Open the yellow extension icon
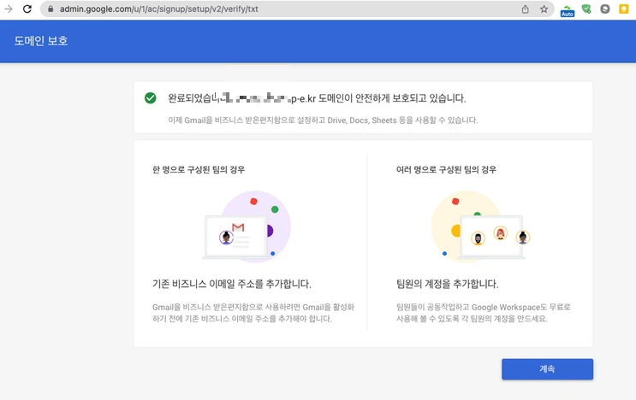The width and height of the screenshot is (636, 400). 624,9
